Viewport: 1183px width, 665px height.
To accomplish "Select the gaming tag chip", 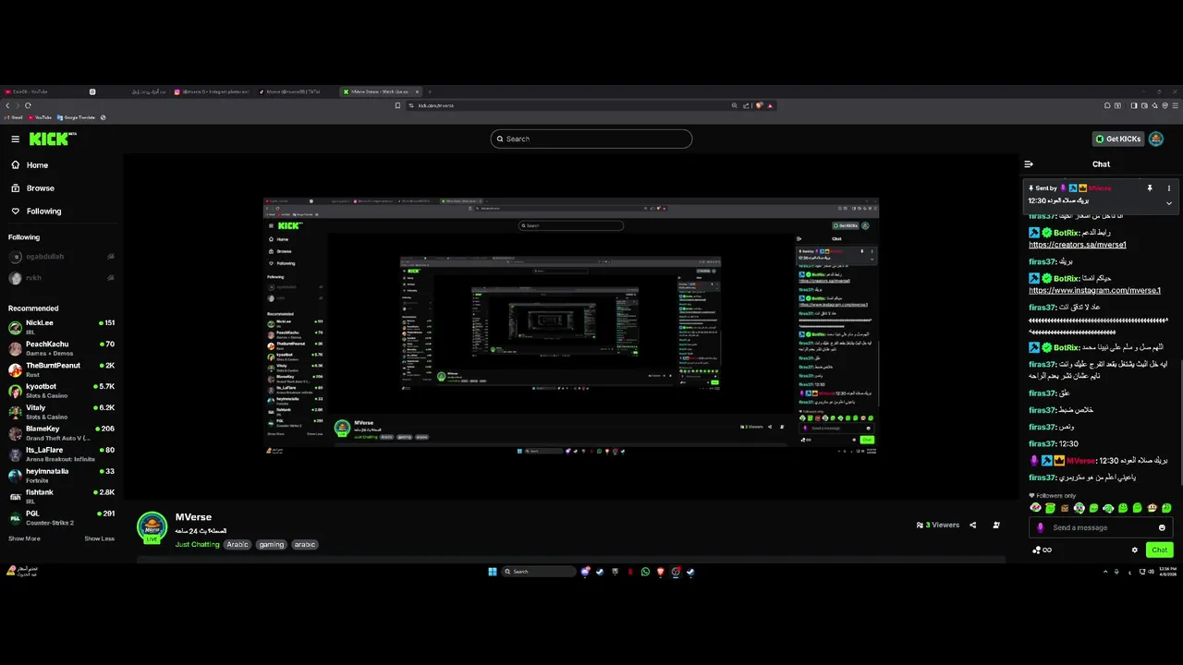I will point(272,545).
